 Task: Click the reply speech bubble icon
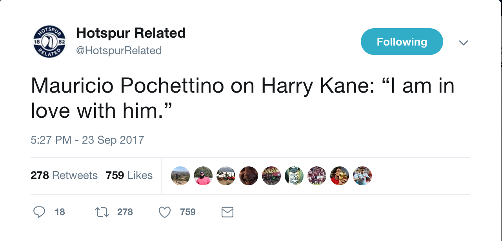coord(39,212)
